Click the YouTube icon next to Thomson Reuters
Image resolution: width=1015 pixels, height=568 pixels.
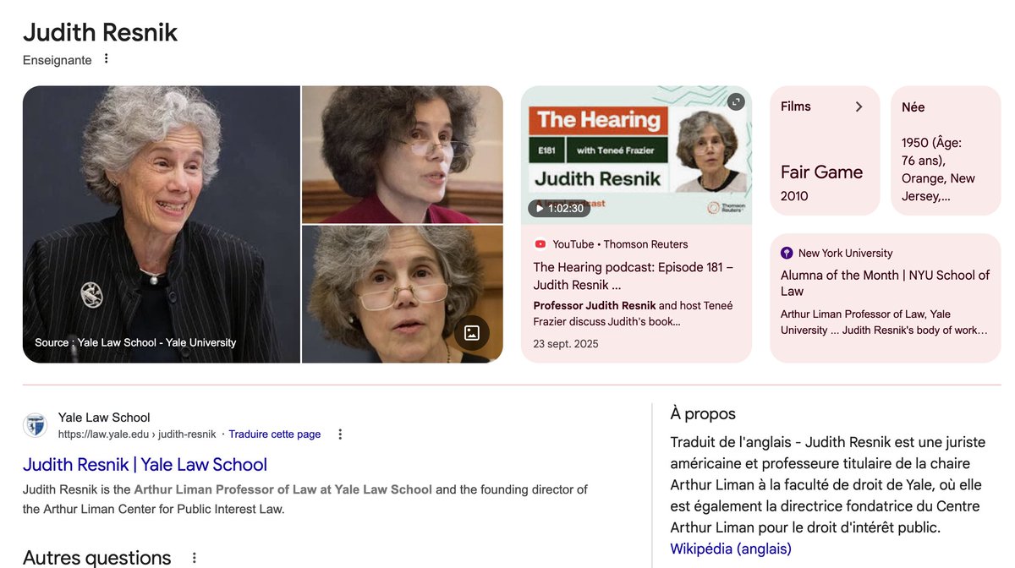click(540, 244)
